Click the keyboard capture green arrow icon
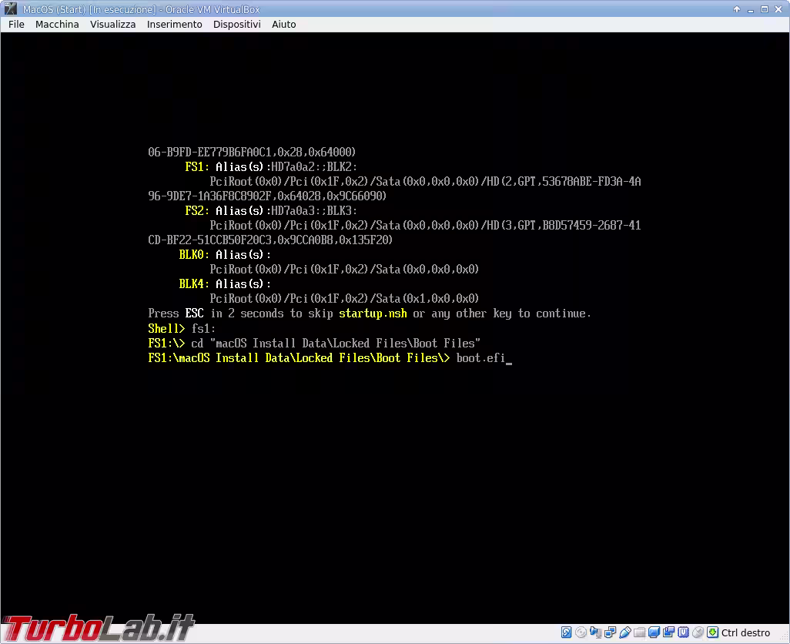 [x=712, y=632]
